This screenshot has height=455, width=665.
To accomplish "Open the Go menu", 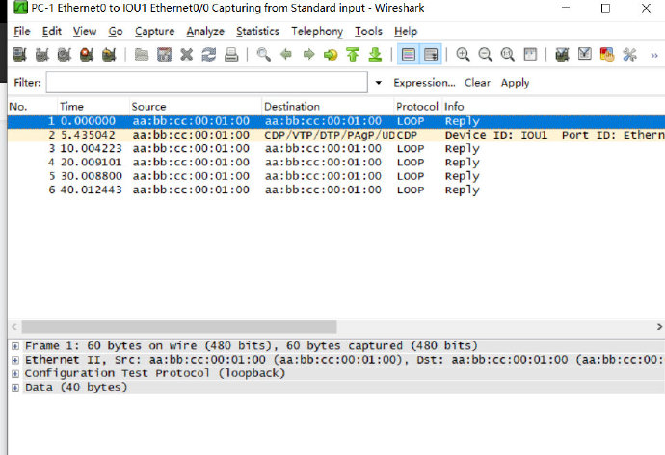I will [116, 32].
